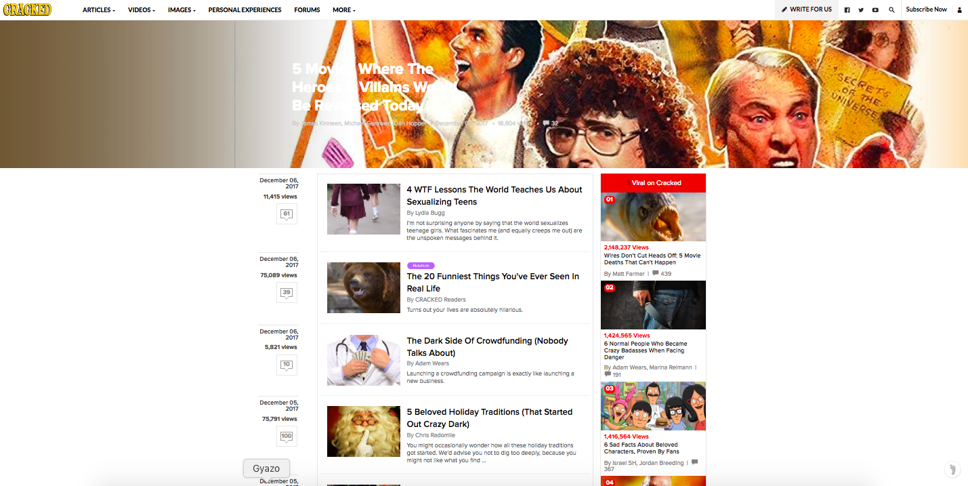This screenshot has width=968, height=486.
Task: Open the Forums page
Action: (307, 9)
